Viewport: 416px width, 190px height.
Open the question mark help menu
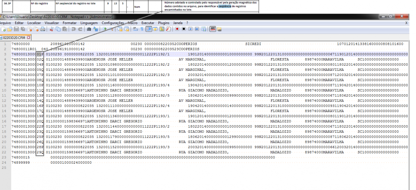[x=187, y=23]
